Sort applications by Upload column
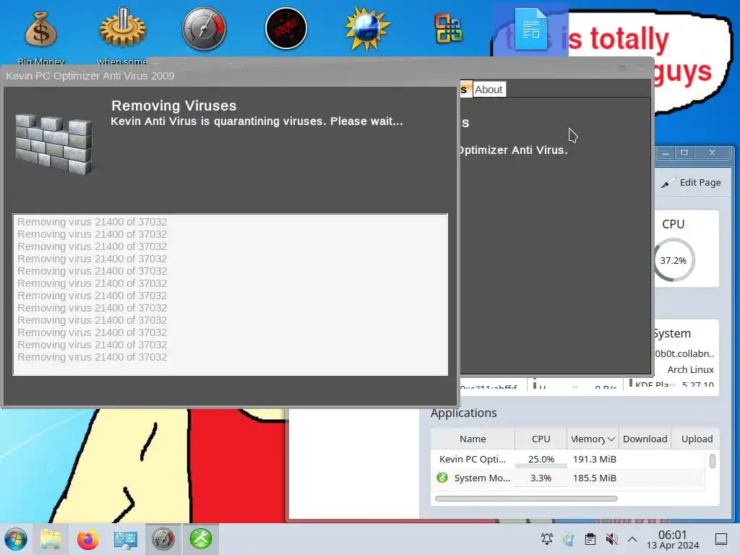Screen dimensions: 740x555 coord(697,439)
